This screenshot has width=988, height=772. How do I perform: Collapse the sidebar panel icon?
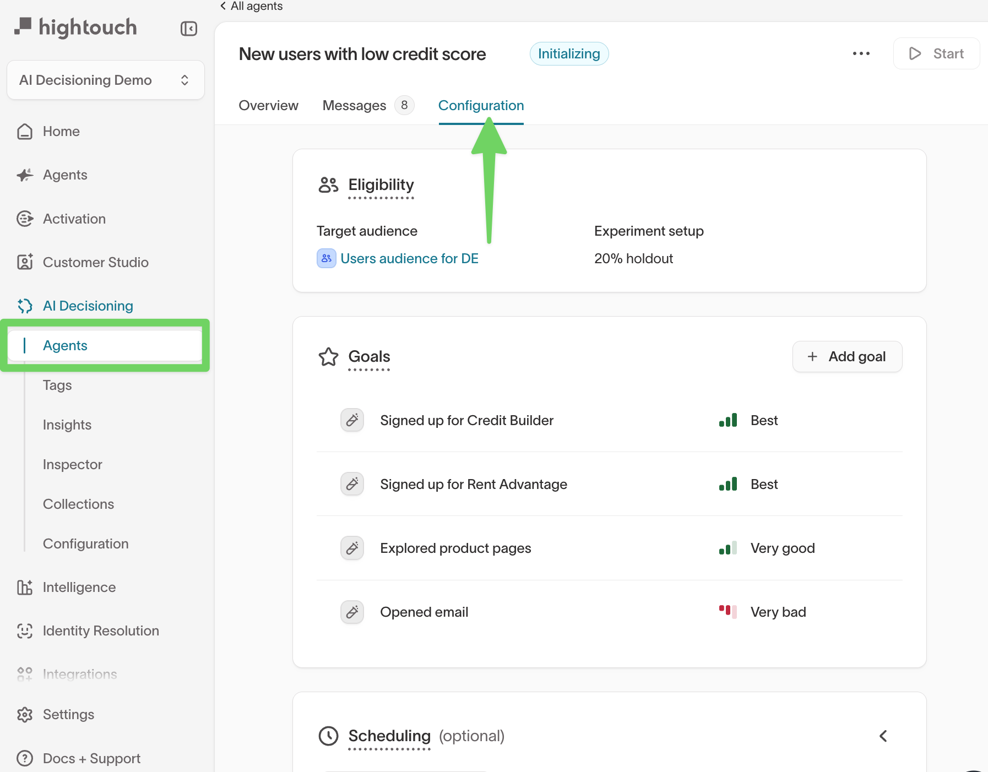tap(188, 29)
